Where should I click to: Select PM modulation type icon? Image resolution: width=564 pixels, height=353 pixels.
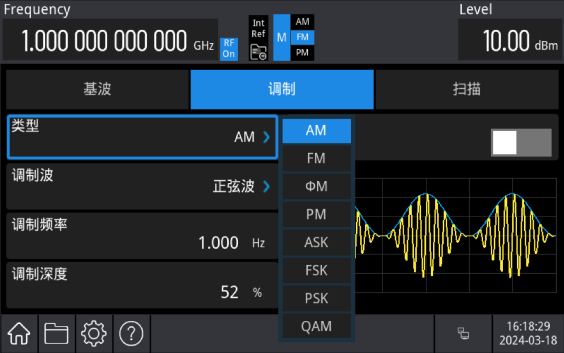pyautogui.click(x=316, y=214)
